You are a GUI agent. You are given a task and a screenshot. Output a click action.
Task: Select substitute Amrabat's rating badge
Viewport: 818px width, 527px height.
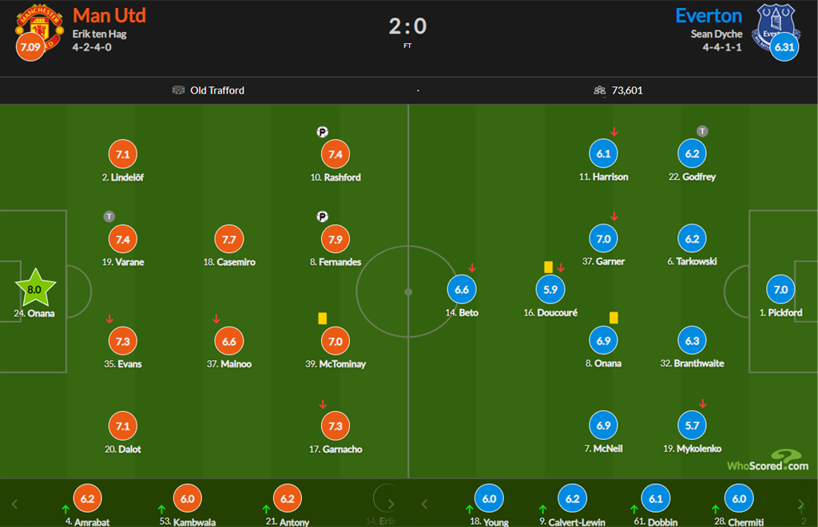point(88,498)
